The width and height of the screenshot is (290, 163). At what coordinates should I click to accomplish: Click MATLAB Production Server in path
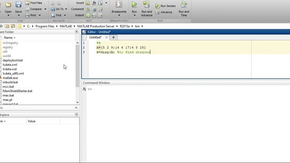[96, 26]
